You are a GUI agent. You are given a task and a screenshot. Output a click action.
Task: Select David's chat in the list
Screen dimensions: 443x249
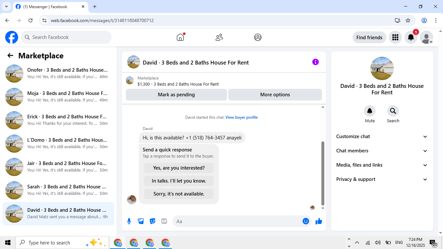58,214
